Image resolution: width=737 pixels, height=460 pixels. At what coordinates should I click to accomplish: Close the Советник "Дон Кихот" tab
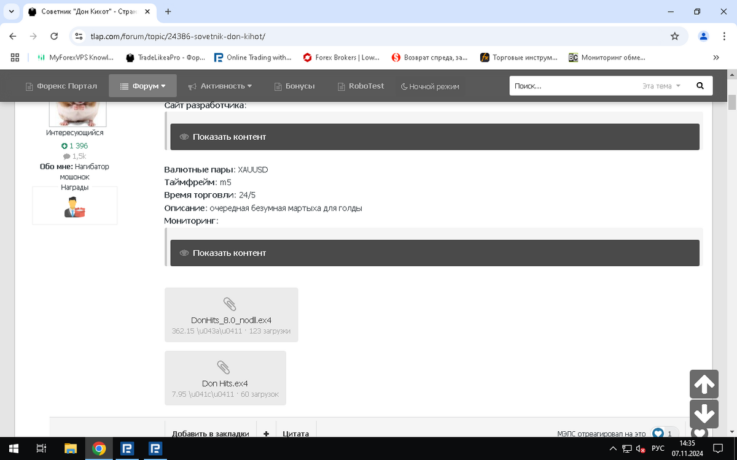point(148,12)
